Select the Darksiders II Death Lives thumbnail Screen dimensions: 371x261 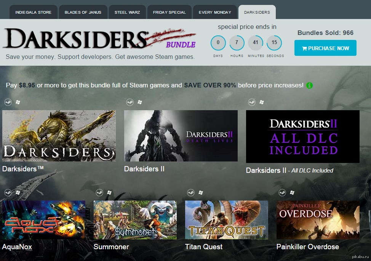(181, 136)
